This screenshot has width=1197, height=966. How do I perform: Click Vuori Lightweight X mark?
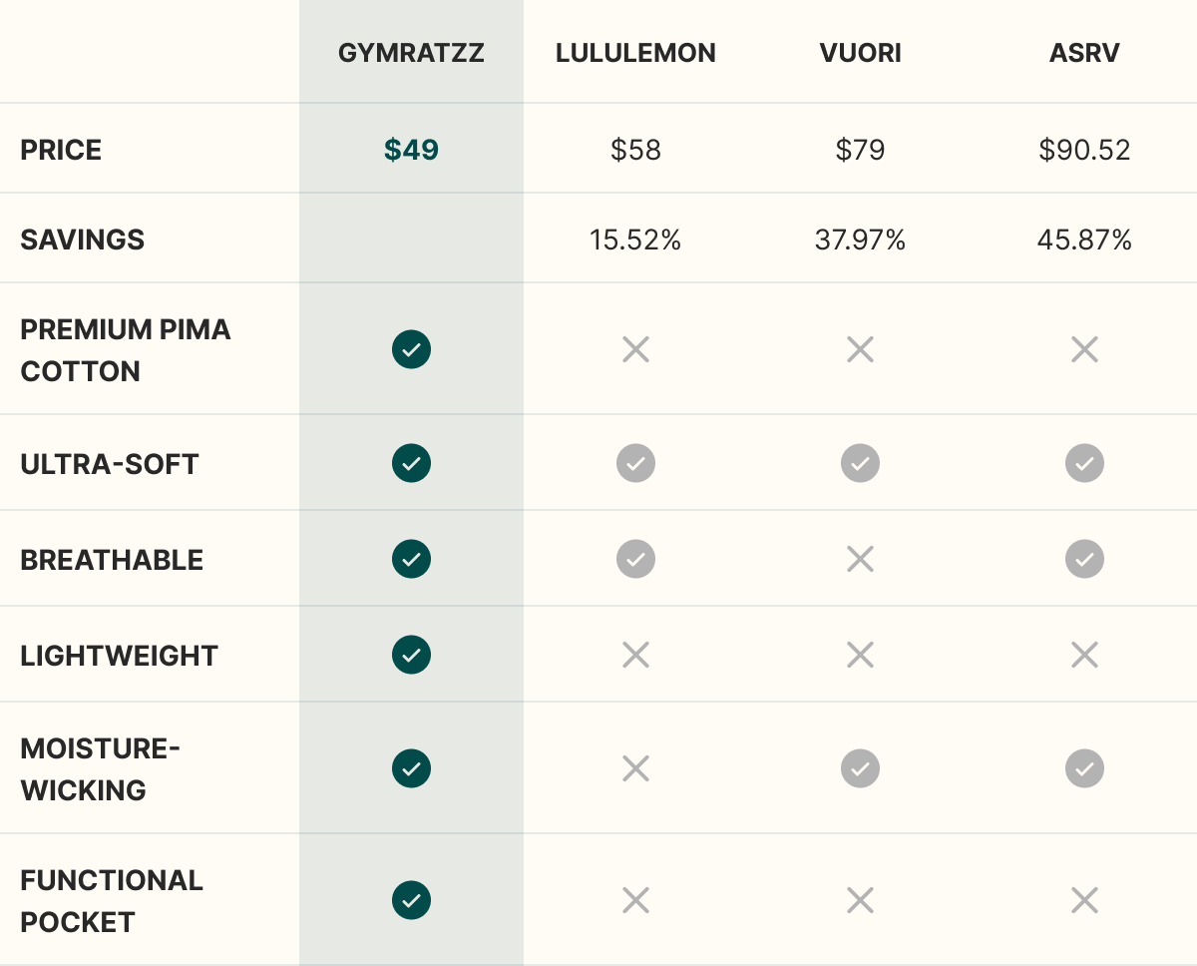[x=860, y=655]
